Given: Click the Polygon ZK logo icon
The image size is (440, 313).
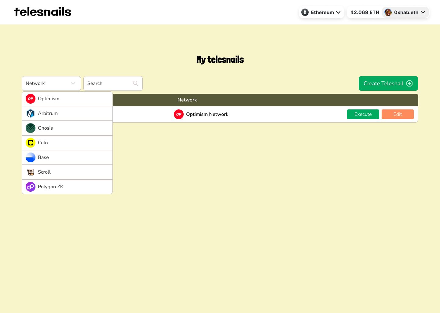Looking at the screenshot, I should (31, 187).
